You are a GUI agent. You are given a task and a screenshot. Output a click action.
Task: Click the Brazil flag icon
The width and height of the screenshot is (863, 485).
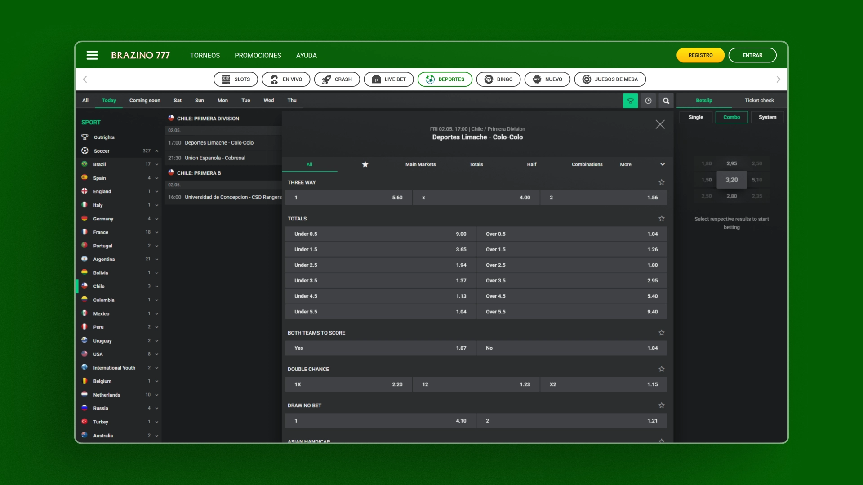(85, 164)
